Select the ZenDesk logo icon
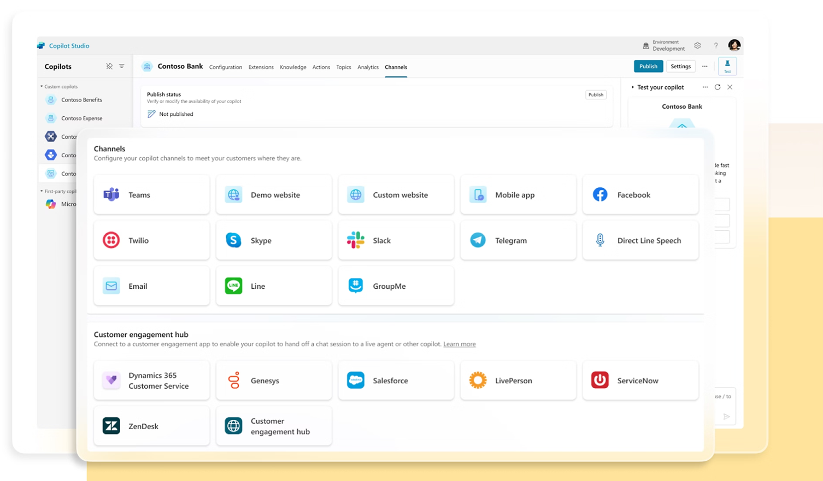 click(111, 426)
